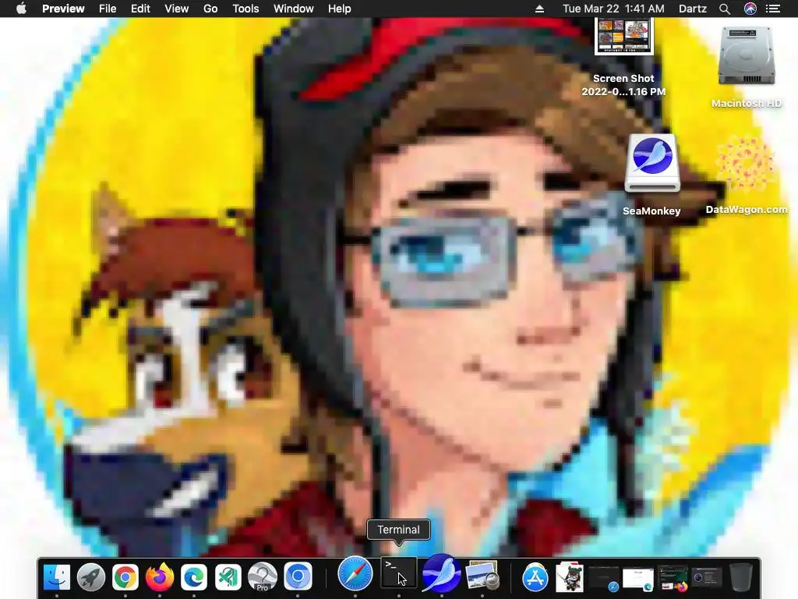Click the 'Screen Shot 2022-0...1.16 PM' filename
Screen dimensions: 798x599
[624, 85]
